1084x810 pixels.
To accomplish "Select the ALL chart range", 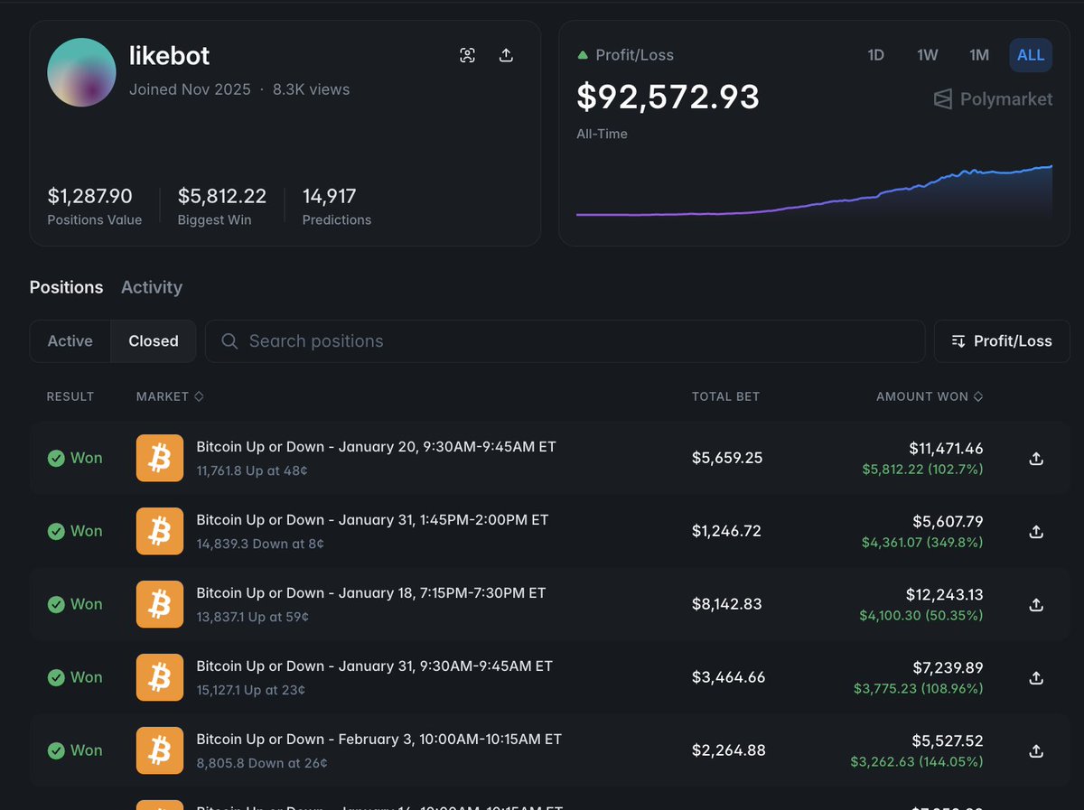I will pyautogui.click(x=1031, y=55).
